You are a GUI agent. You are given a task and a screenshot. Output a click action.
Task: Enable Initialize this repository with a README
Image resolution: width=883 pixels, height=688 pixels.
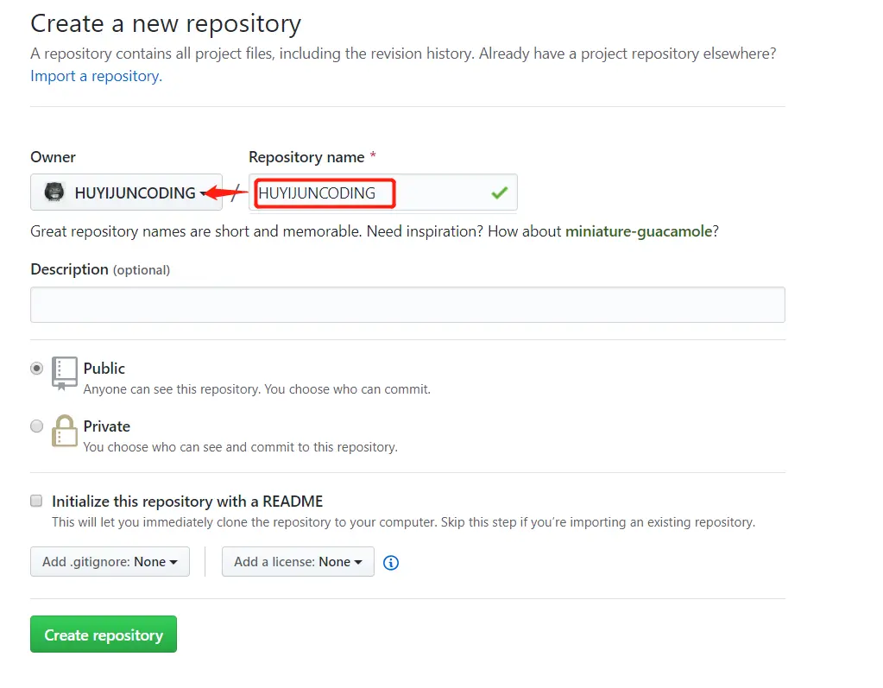pos(36,501)
